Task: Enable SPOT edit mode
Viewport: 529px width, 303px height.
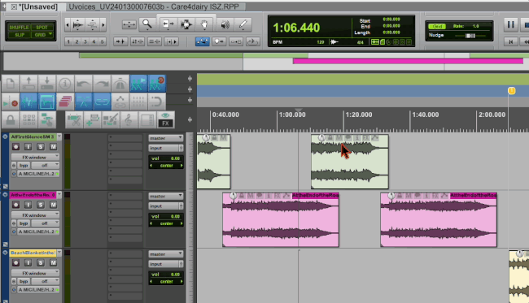Action: [42, 28]
